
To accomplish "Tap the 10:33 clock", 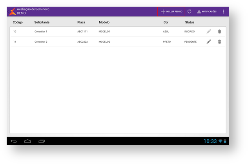I will [x=210, y=141].
